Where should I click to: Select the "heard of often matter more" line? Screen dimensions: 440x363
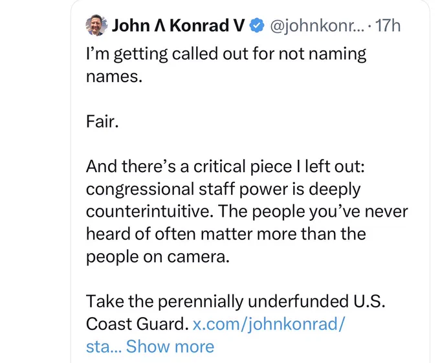coord(226,234)
